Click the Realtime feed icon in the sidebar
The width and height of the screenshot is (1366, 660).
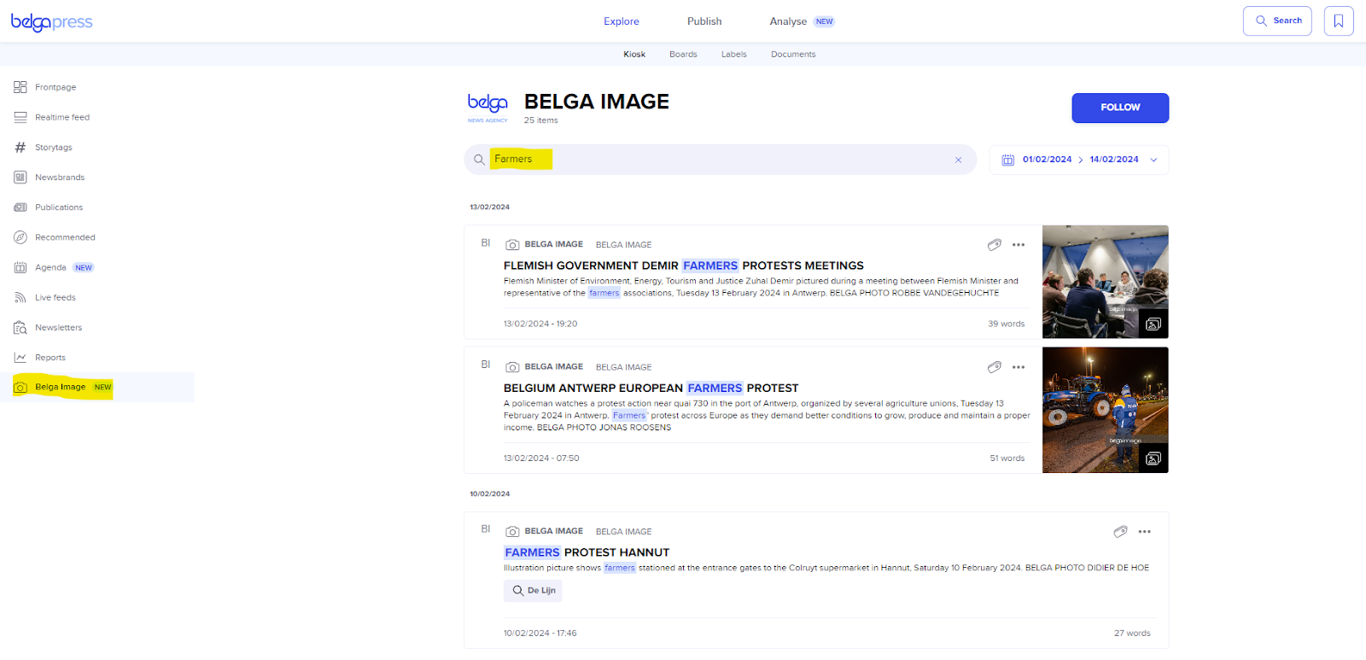[x=20, y=117]
